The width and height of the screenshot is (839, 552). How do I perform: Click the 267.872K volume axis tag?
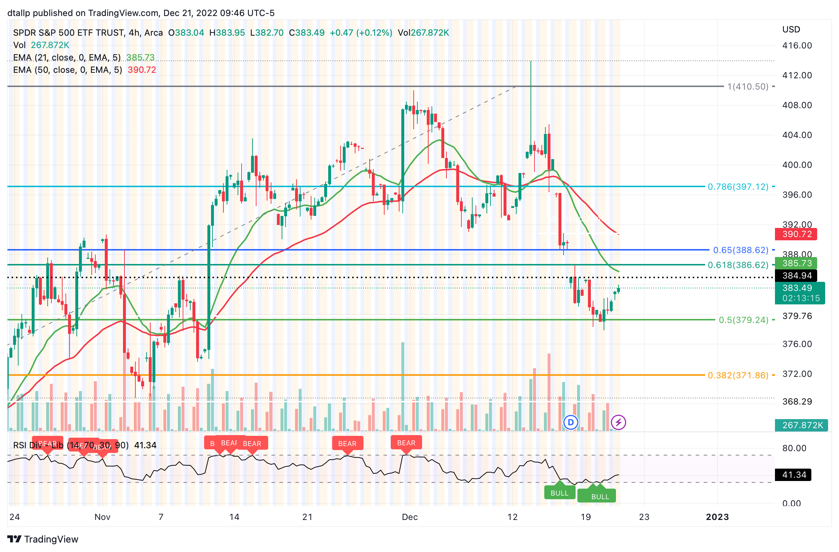click(802, 425)
